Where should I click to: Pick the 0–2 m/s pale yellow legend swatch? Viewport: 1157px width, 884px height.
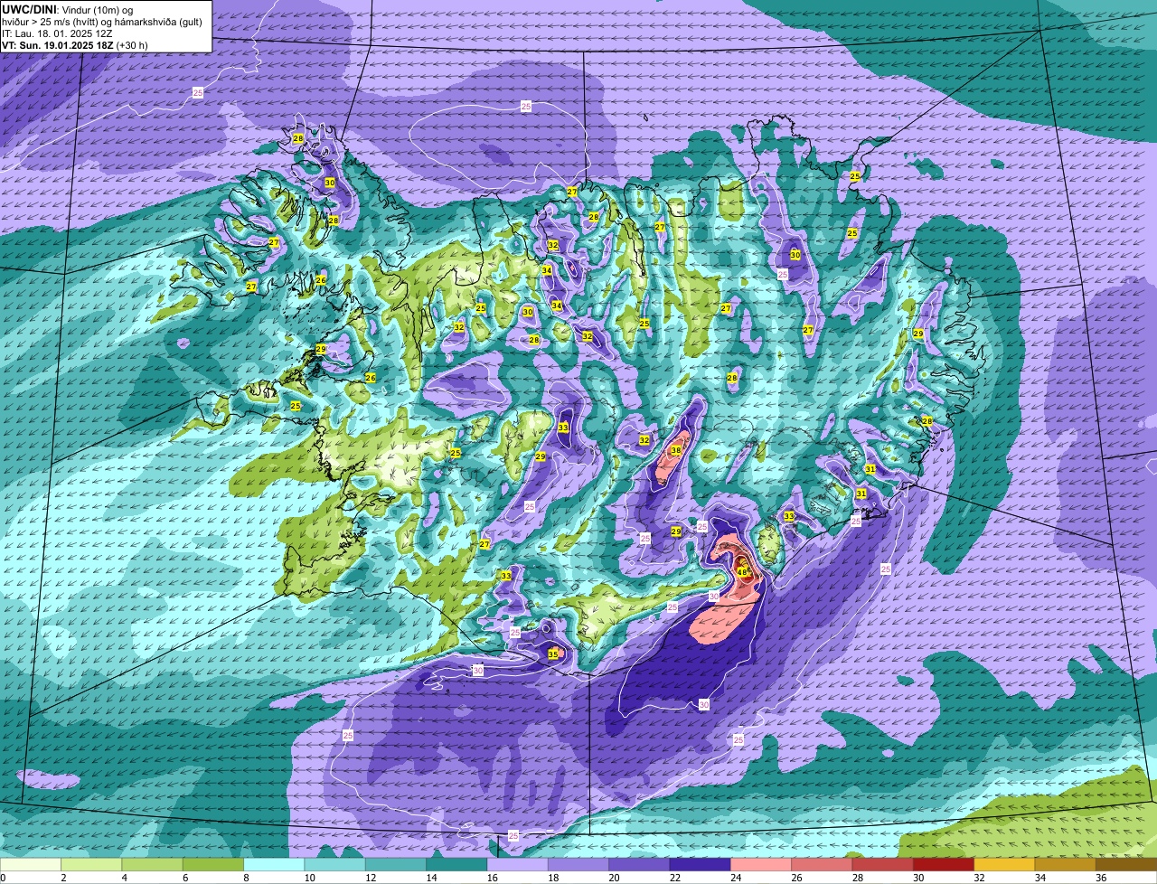(x=31, y=865)
